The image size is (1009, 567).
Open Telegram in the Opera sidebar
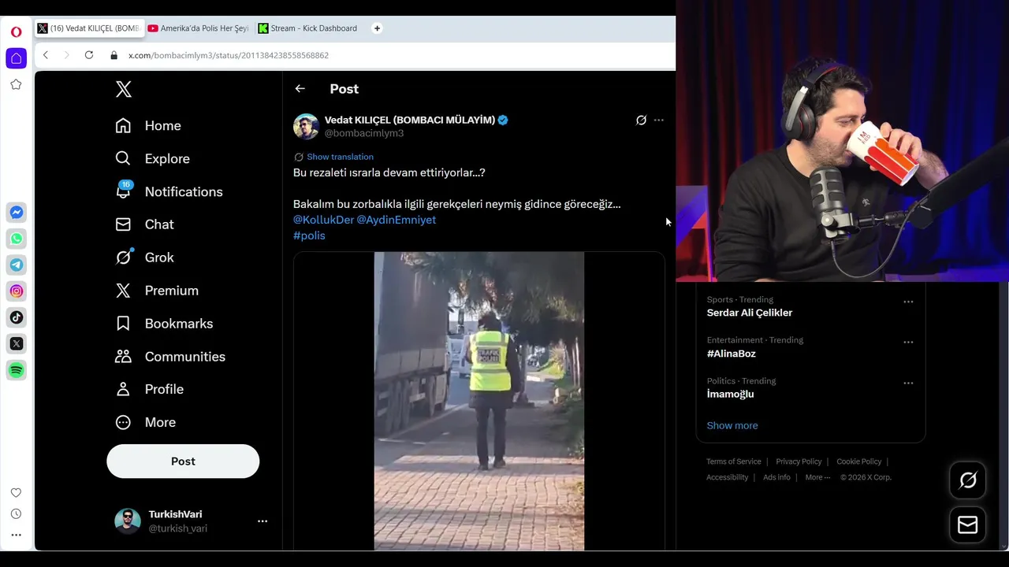17,265
